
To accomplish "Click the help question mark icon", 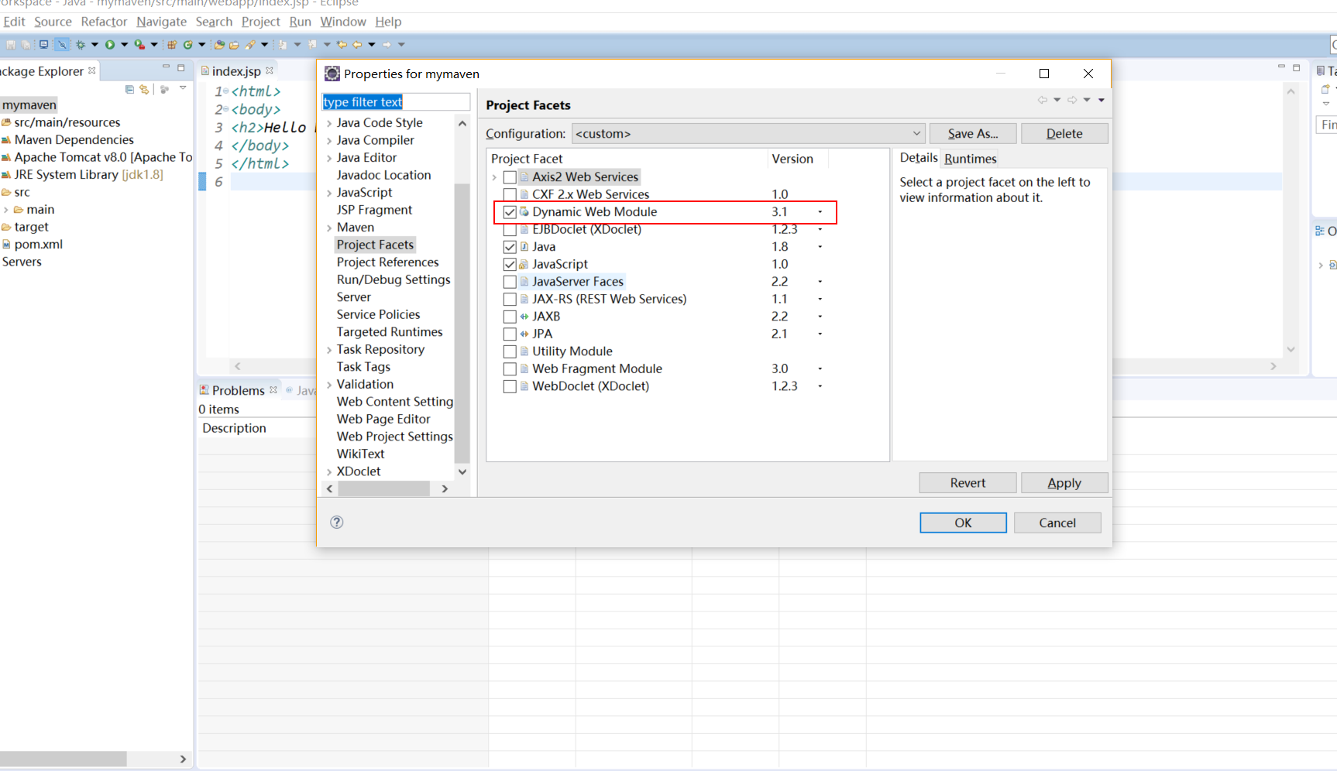I will point(336,522).
